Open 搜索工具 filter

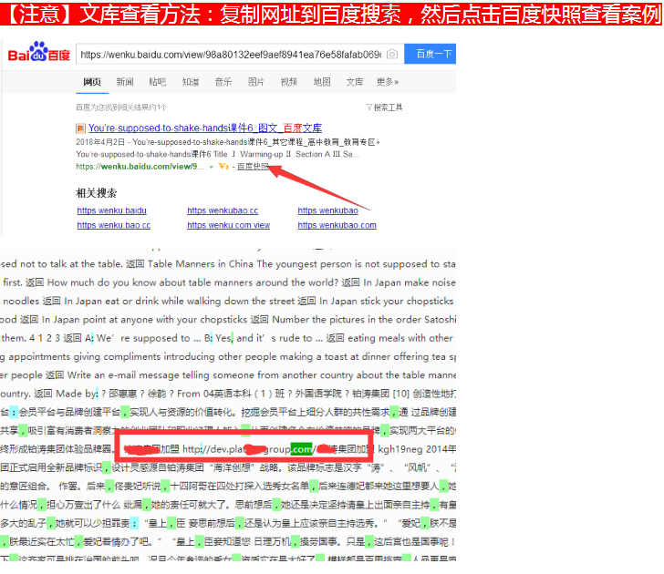tap(388, 108)
